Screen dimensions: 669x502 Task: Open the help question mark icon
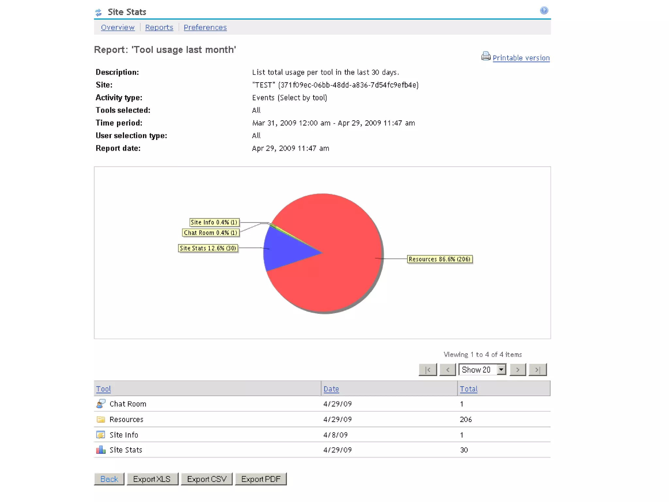coord(544,10)
